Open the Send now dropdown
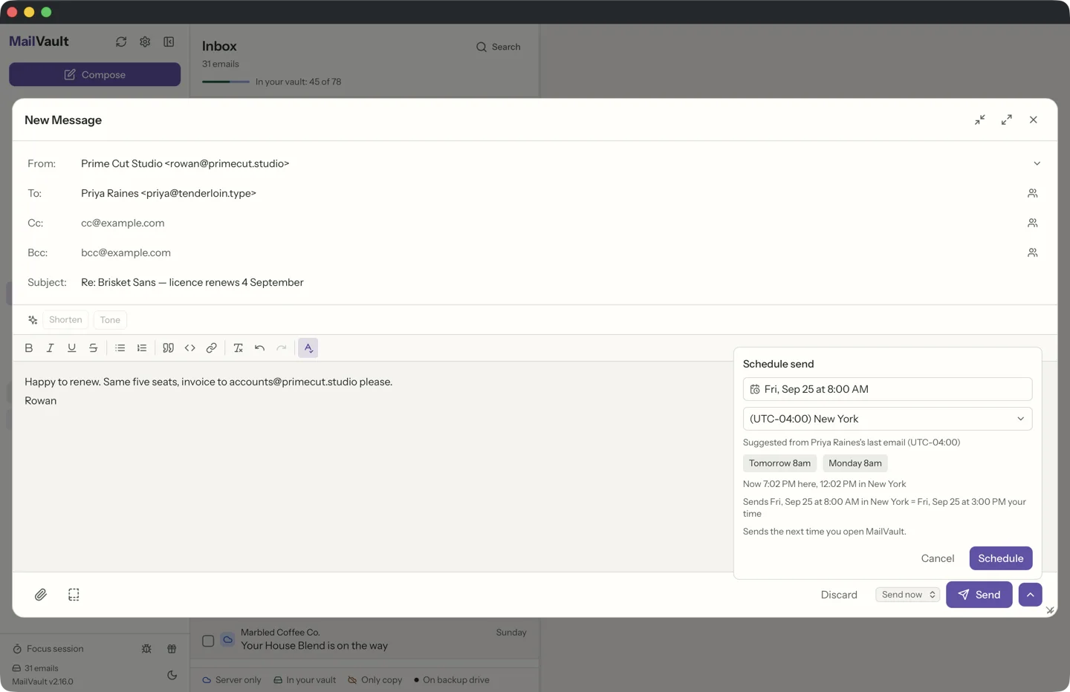 point(908,595)
